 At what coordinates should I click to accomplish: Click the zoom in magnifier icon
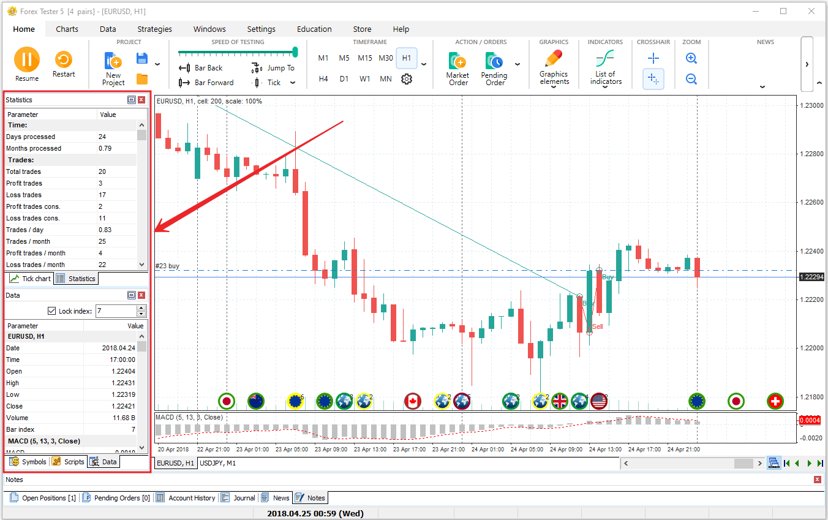pos(691,59)
